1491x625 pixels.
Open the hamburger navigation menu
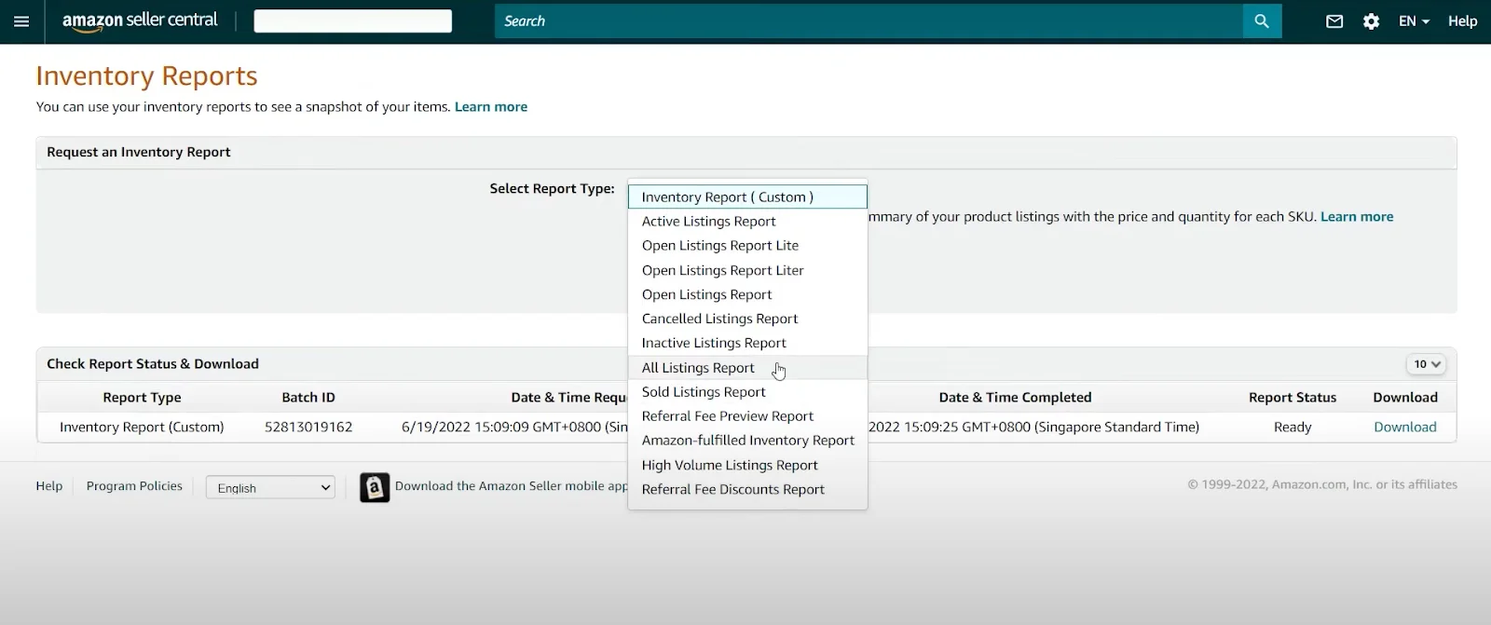pyautogui.click(x=21, y=21)
